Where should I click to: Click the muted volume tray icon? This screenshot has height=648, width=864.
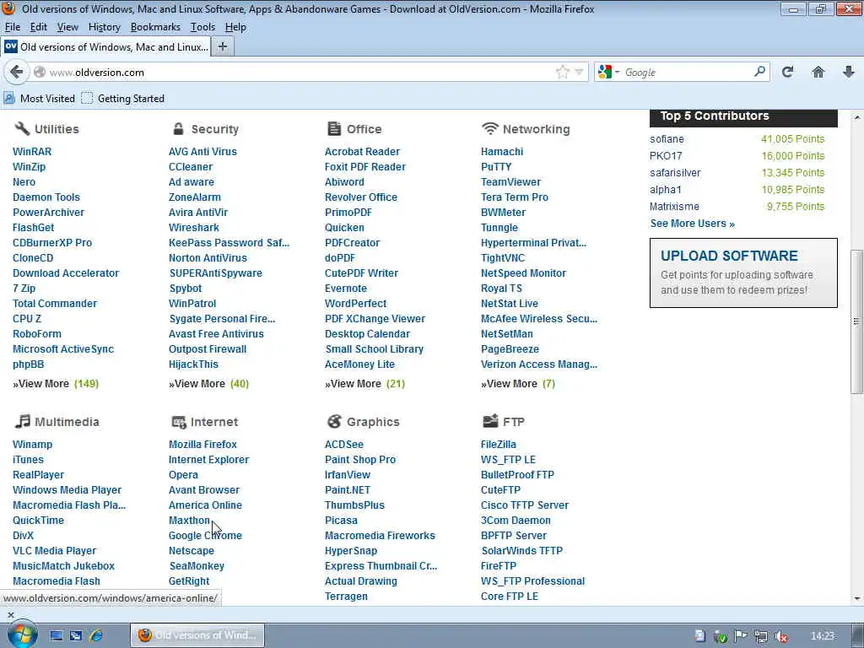pos(780,636)
